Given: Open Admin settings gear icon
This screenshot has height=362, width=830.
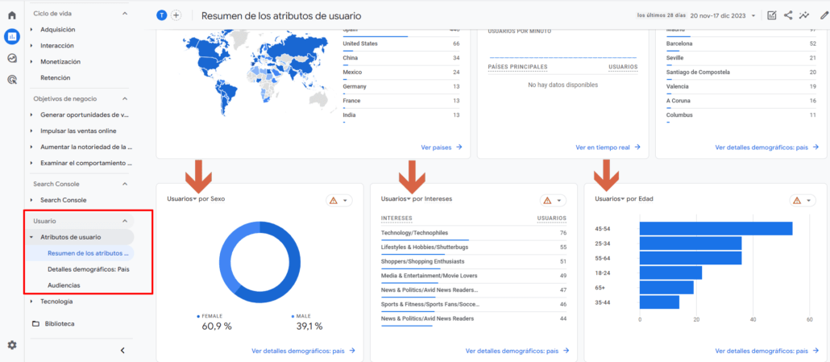Looking at the screenshot, I should [x=12, y=345].
